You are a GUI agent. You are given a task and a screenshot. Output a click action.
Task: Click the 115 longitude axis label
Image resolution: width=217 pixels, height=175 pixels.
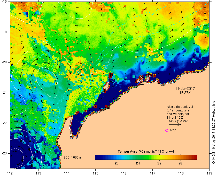(x=95, y=173)
